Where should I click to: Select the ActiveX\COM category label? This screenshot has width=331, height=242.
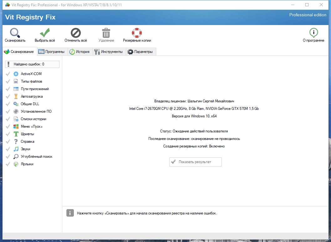point(31,74)
